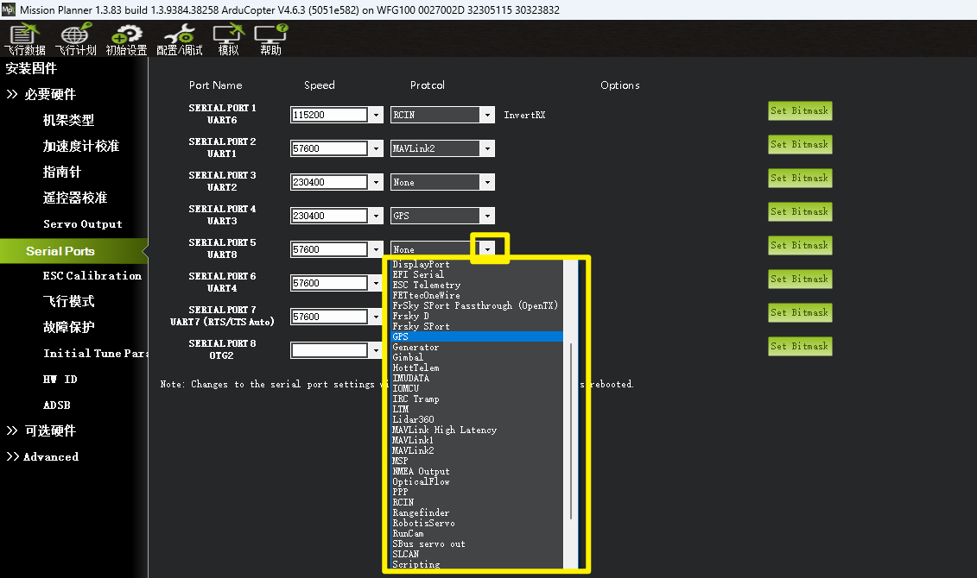Open the 配置/调试 config tuning icon

(x=180, y=39)
